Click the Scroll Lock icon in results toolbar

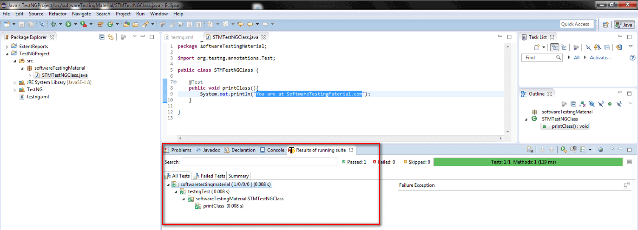[x=530, y=150]
